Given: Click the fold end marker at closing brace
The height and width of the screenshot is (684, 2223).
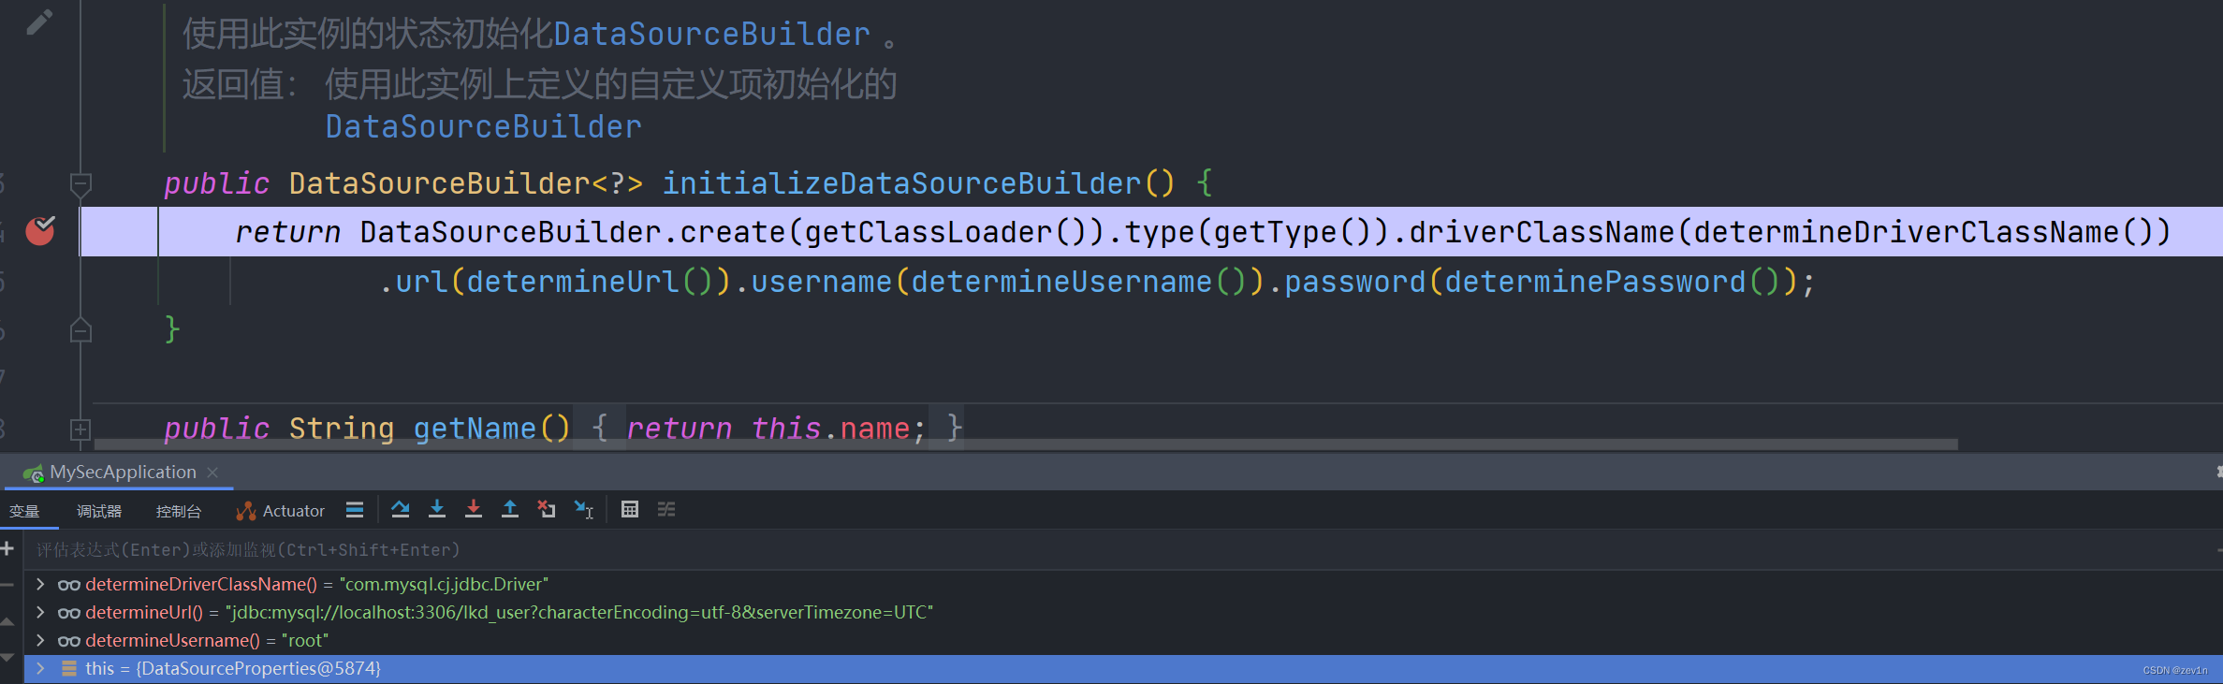Looking at the screenshot, I should (x=80, y=331).
